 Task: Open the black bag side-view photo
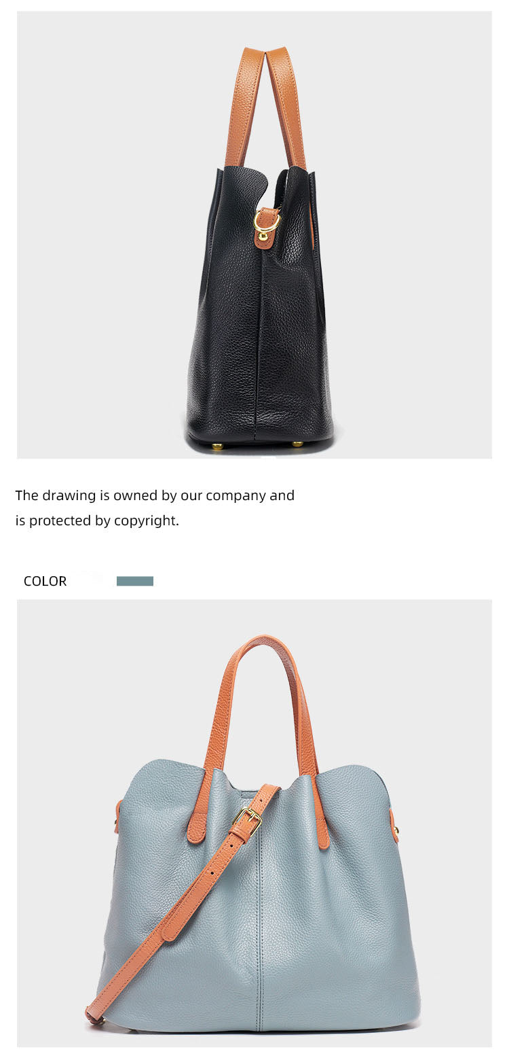pyautogui.click(x=254, y=234)
